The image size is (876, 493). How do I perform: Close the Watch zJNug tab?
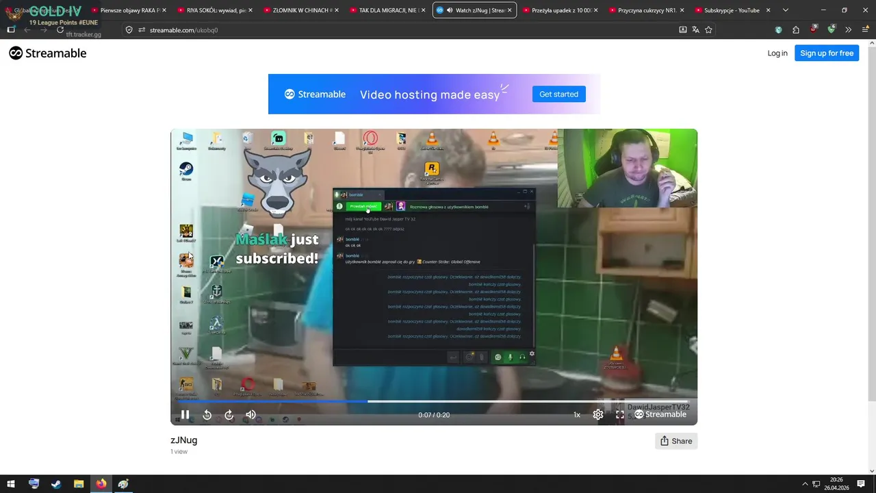click(509, 10)
